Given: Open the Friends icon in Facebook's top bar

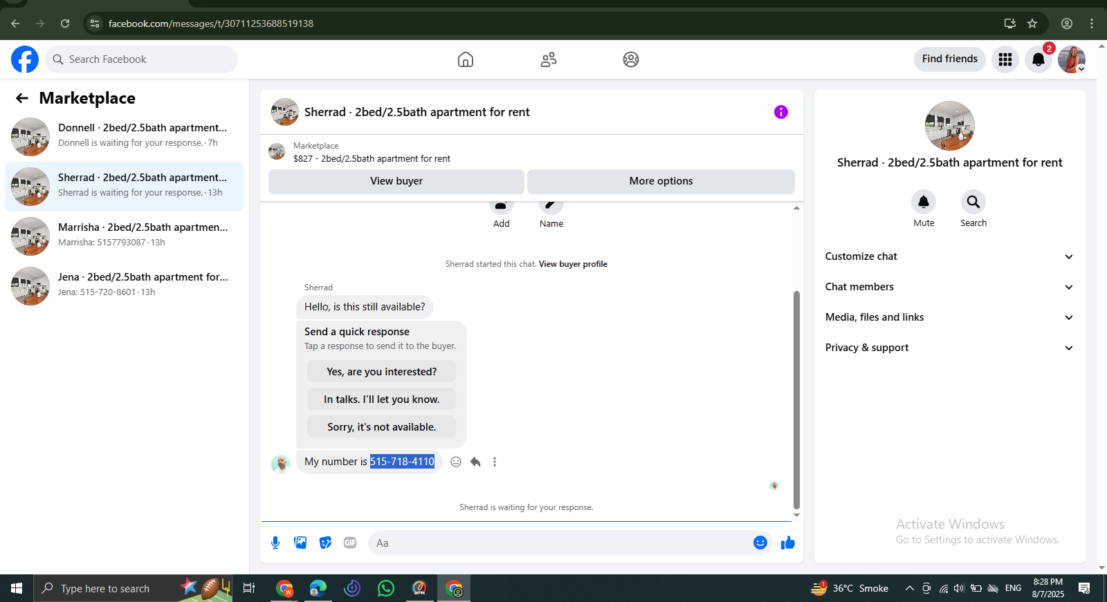Looking at the screenshot, I should coord(549,59).
